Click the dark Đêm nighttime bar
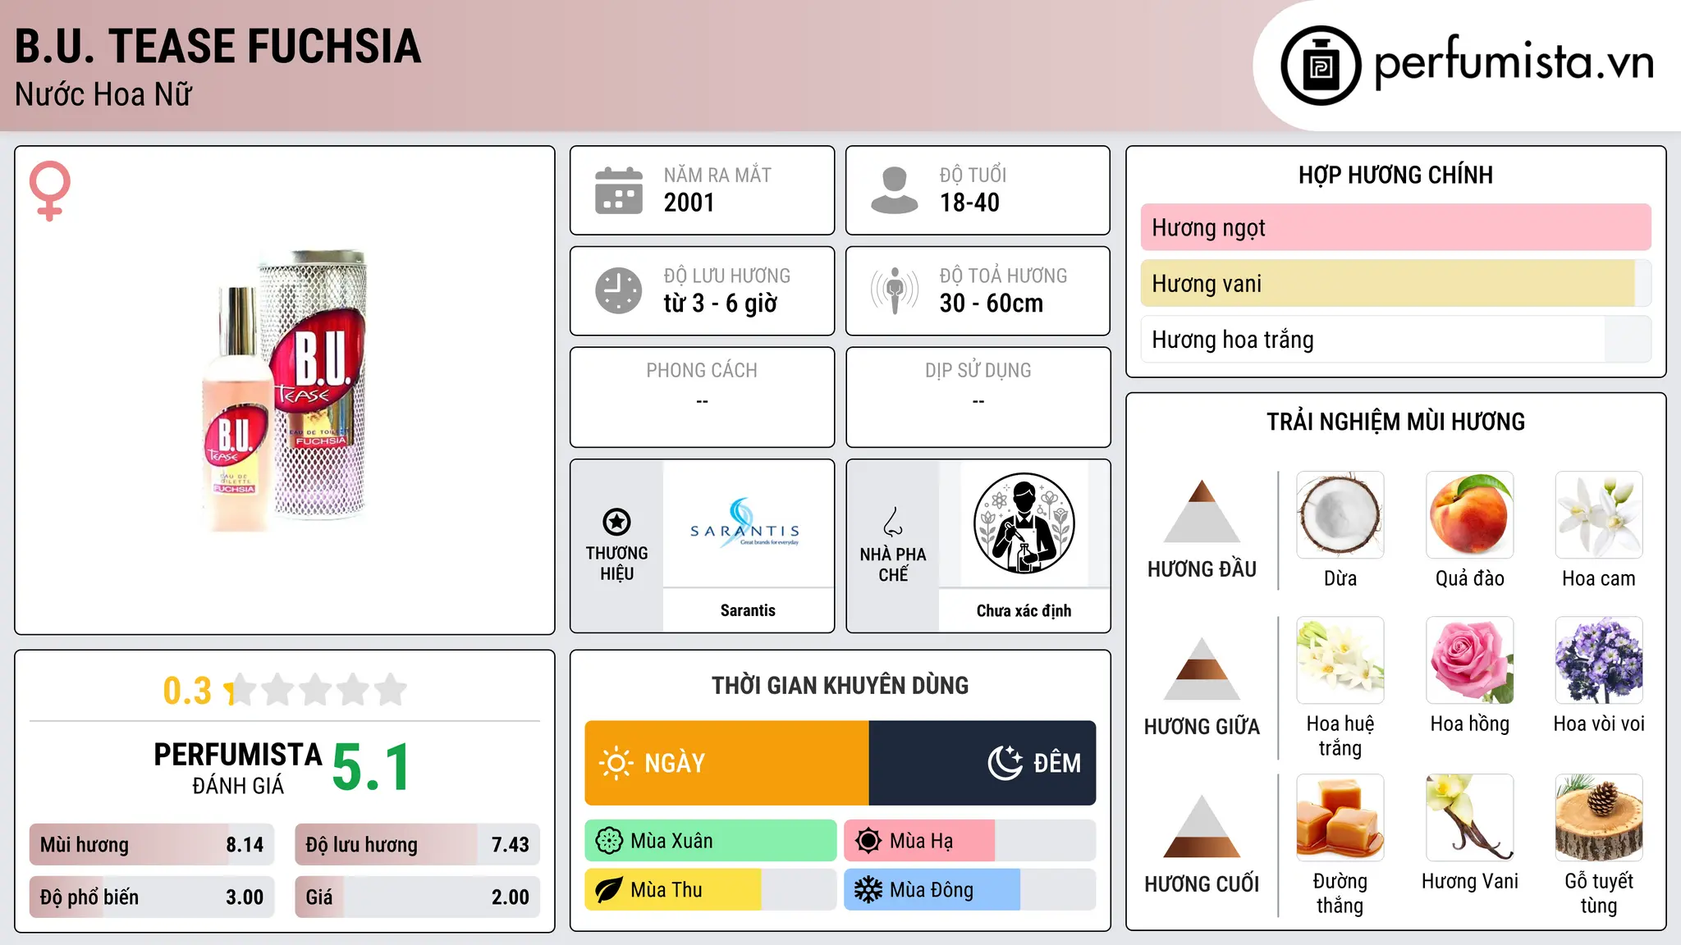The width and height of the screenshot is (1681, 945). point(982,763)
